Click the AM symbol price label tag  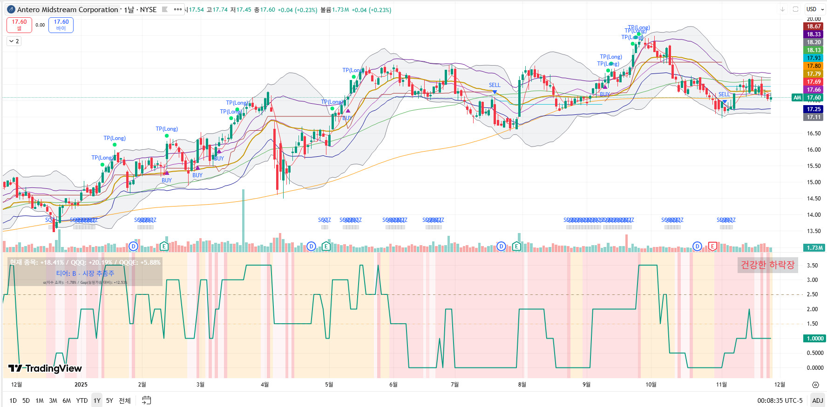(x=797, y=98)
